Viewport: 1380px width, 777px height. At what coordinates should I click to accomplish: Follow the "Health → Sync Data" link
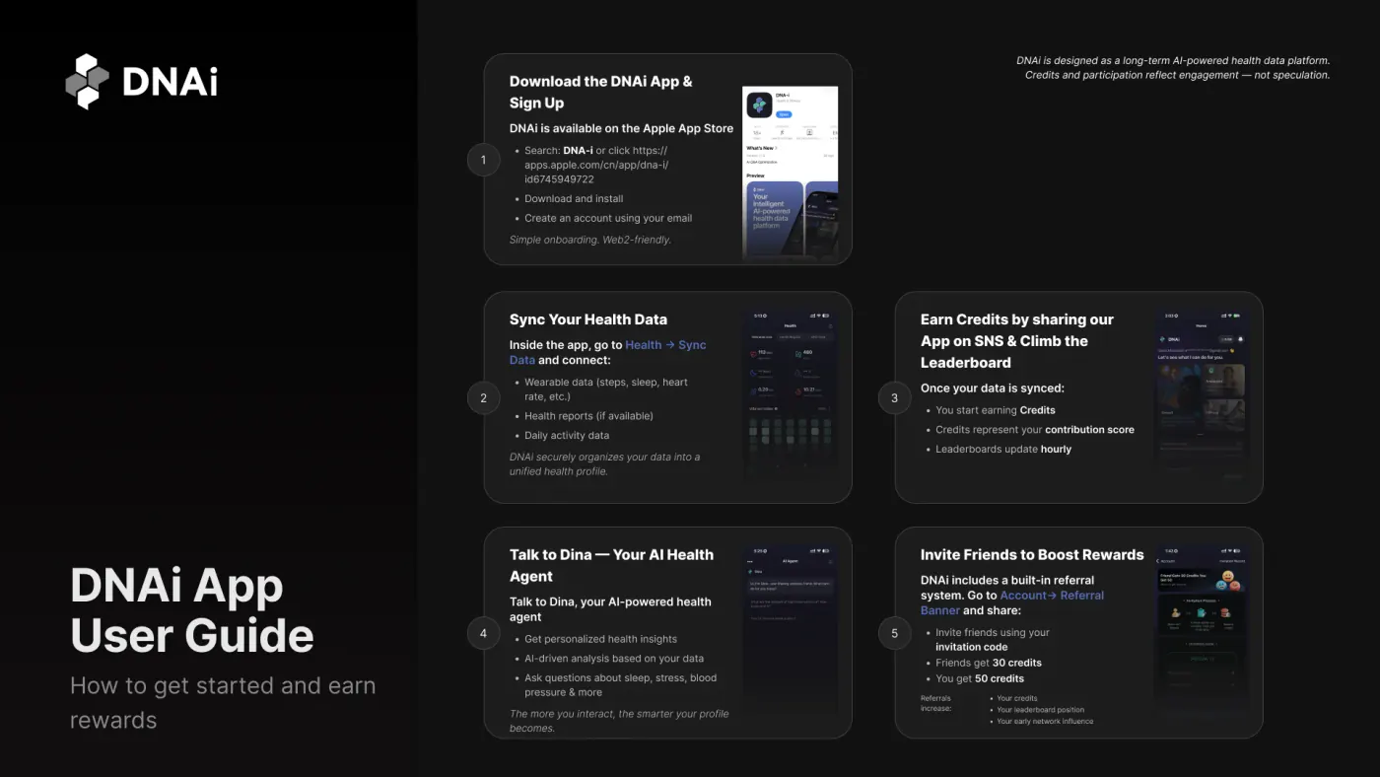tap(607, 353)
